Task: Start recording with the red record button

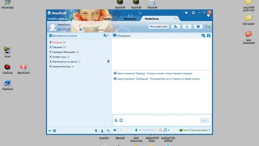Action: tap(160, 130)
